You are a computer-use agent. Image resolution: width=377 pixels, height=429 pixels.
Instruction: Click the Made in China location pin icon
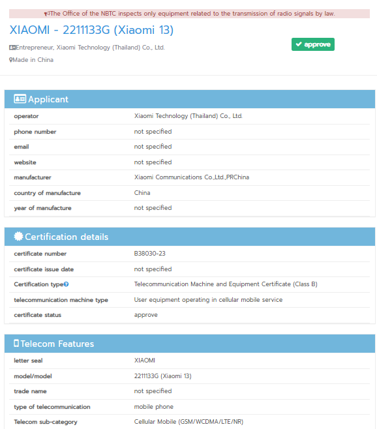pyautogui.click(x=11, y=60)
